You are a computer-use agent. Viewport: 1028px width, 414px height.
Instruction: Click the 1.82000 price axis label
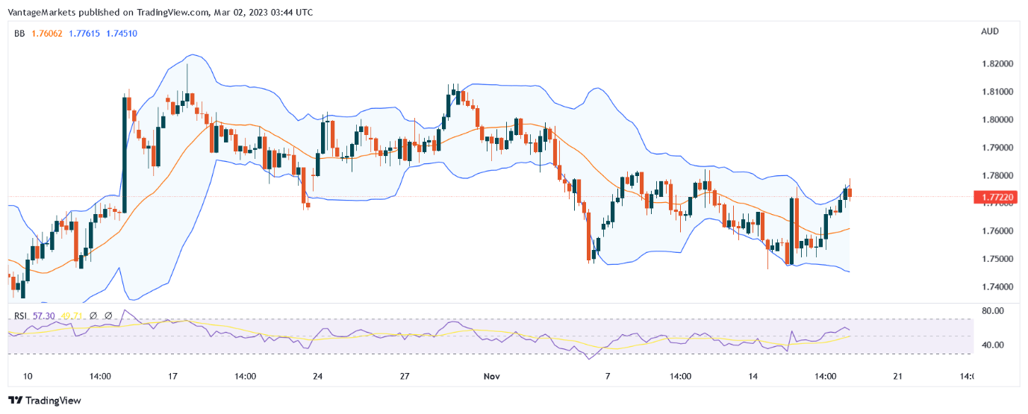click(997, 64)
